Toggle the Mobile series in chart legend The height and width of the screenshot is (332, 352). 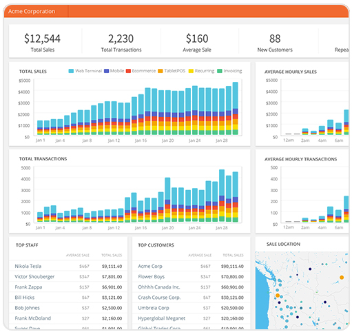pos(114,71)
